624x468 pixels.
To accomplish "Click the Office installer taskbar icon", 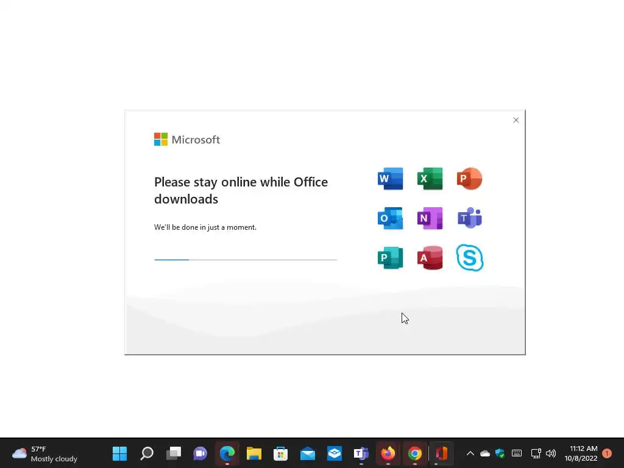I will pos(442,453).
